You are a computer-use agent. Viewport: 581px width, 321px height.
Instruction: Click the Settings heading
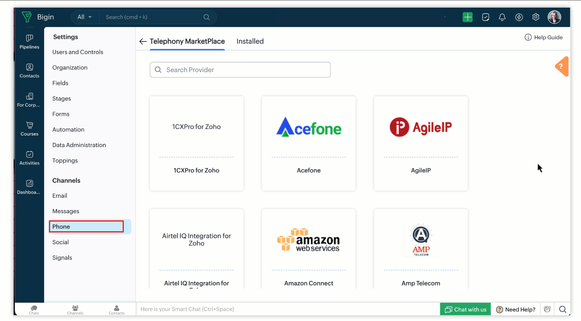[x=65, y=37]
